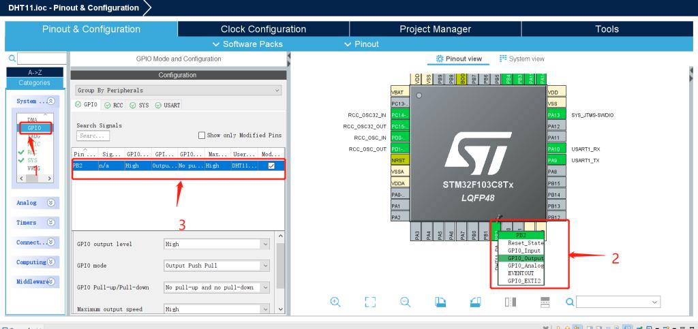This screenshot has height=329, width=698.
Task: Select SYS in the System Core list
Action: pyautogui.click(x=32, y=160)
